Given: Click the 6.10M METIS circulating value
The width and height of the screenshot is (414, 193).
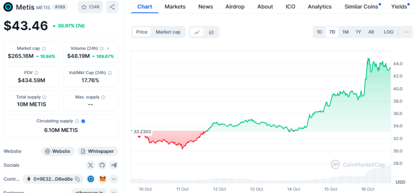Looking at the screenshot, I should pyautogui.click(x=61, y=130).
